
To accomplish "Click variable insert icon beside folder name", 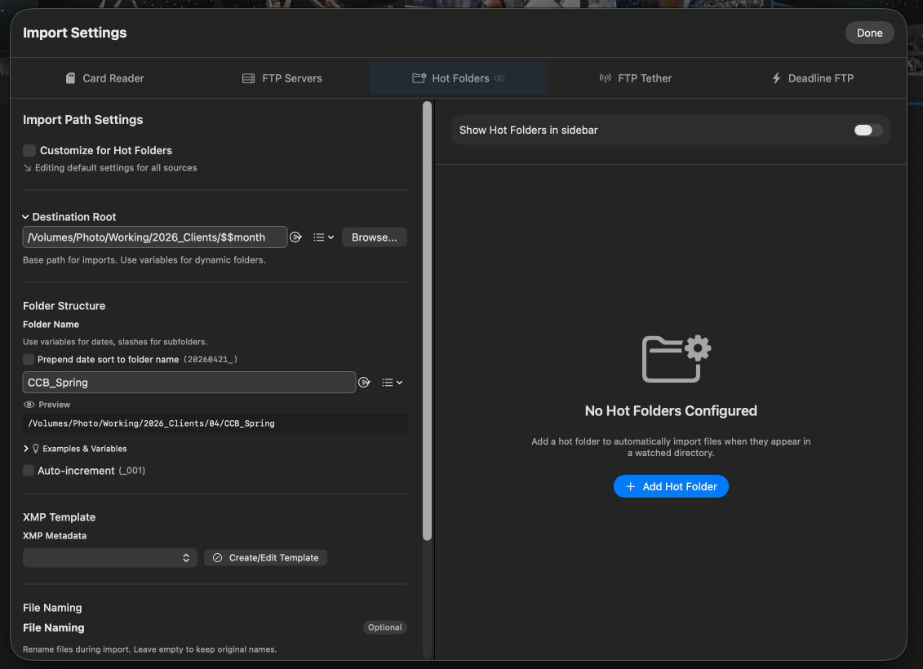I will click(364, 383).
